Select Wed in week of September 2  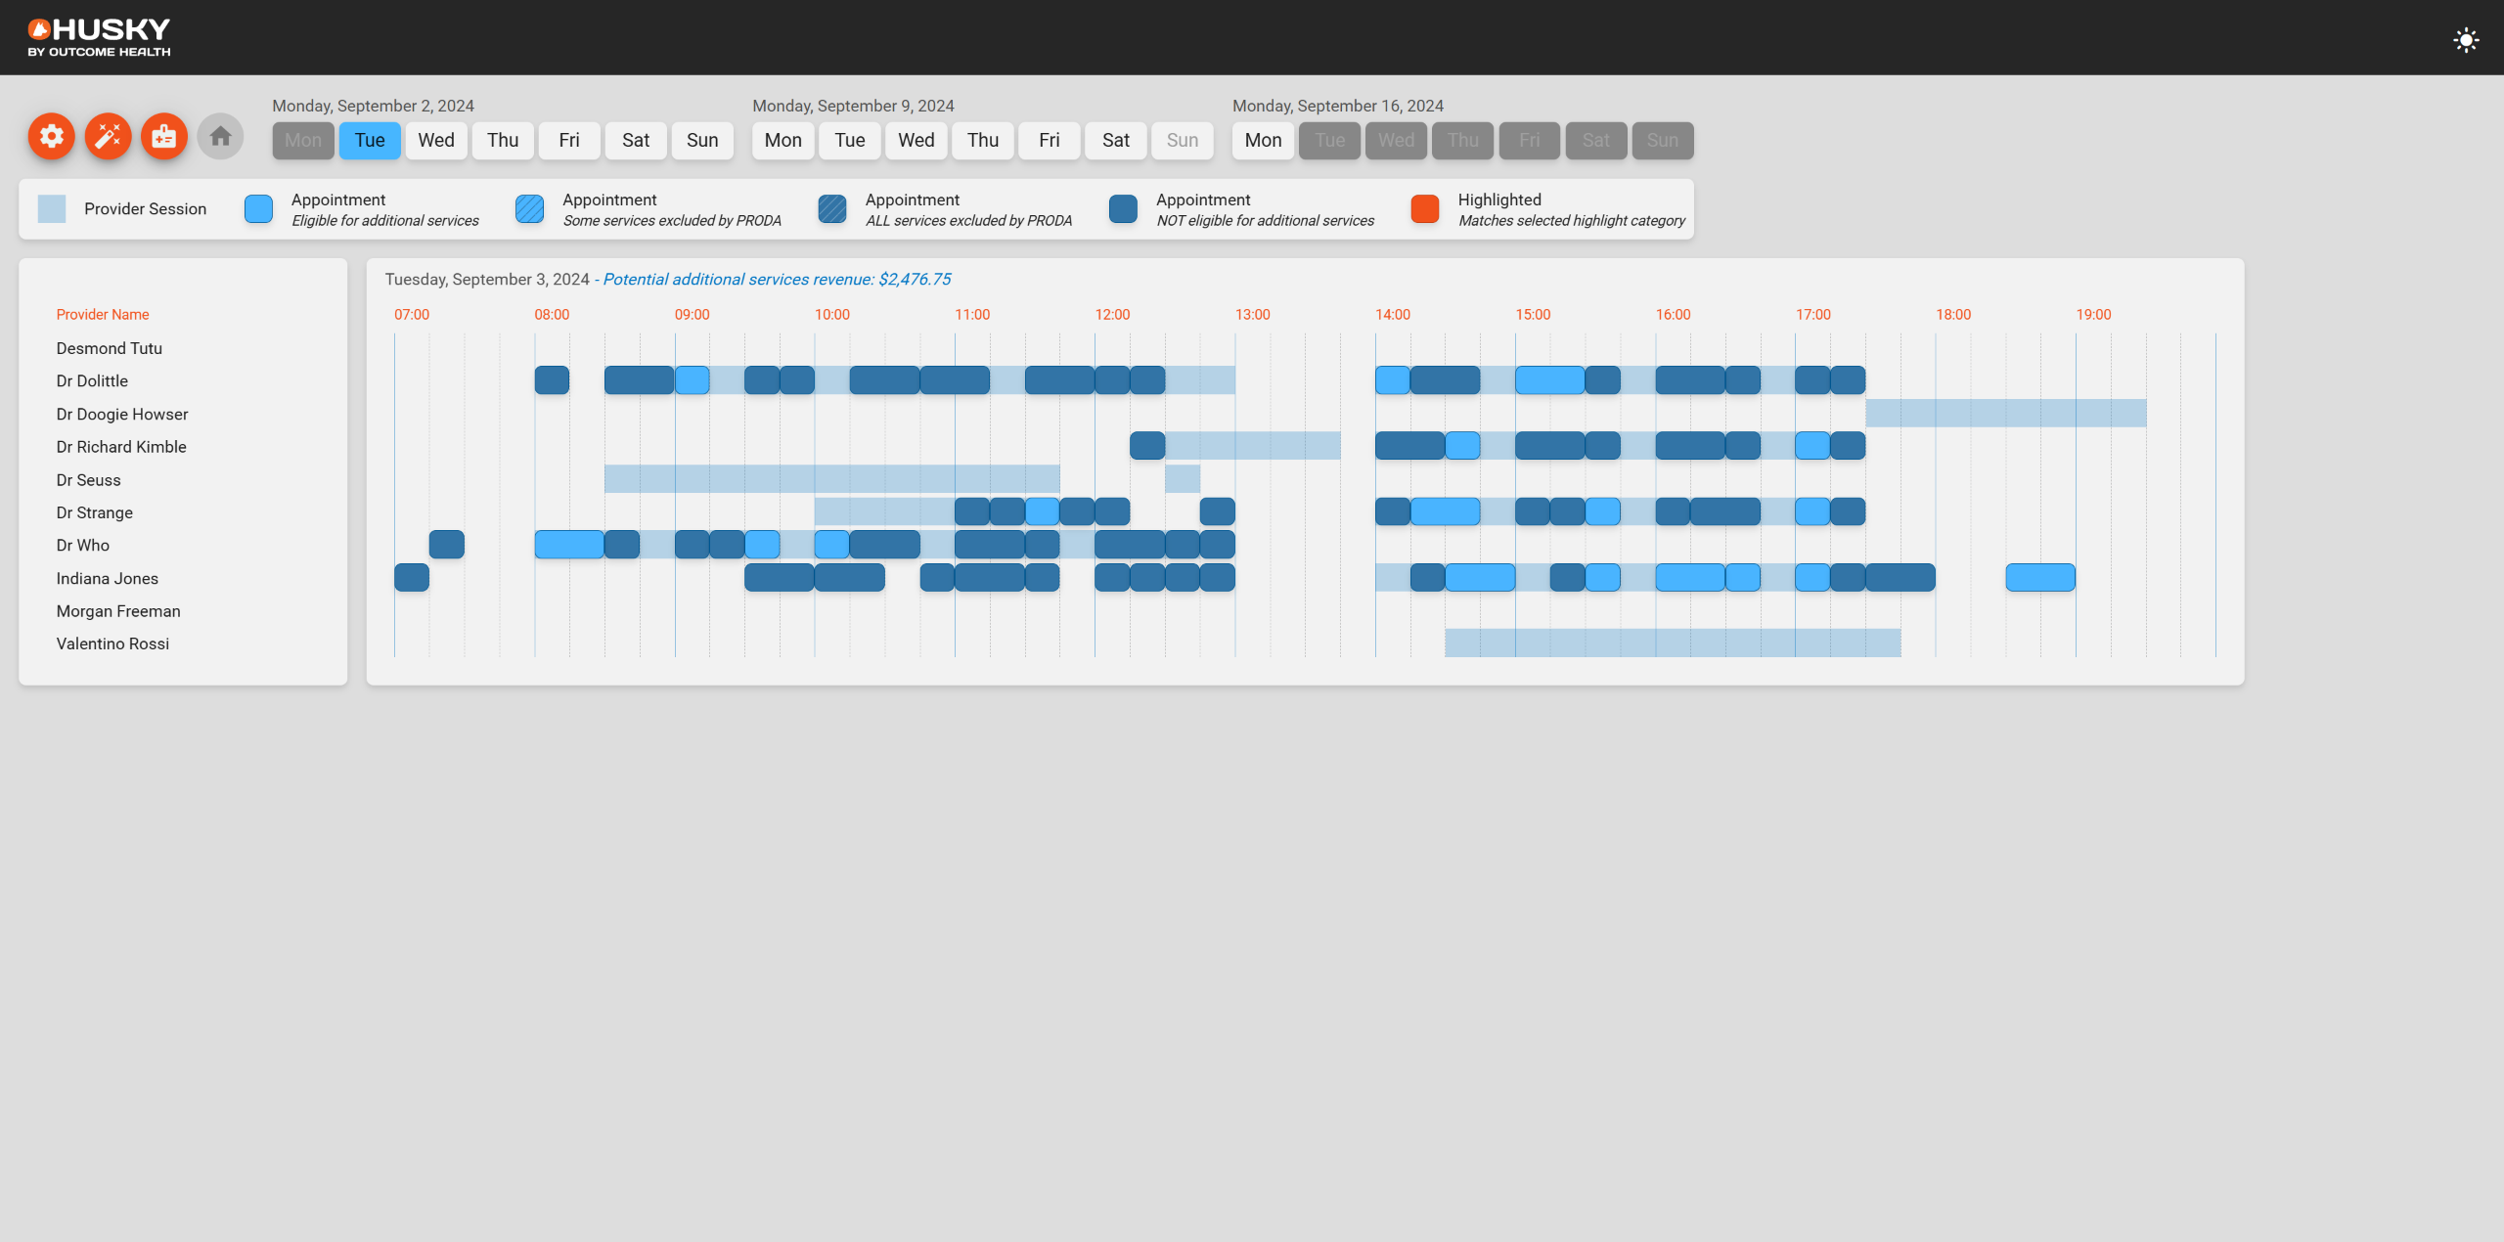[x=436, y=140]
